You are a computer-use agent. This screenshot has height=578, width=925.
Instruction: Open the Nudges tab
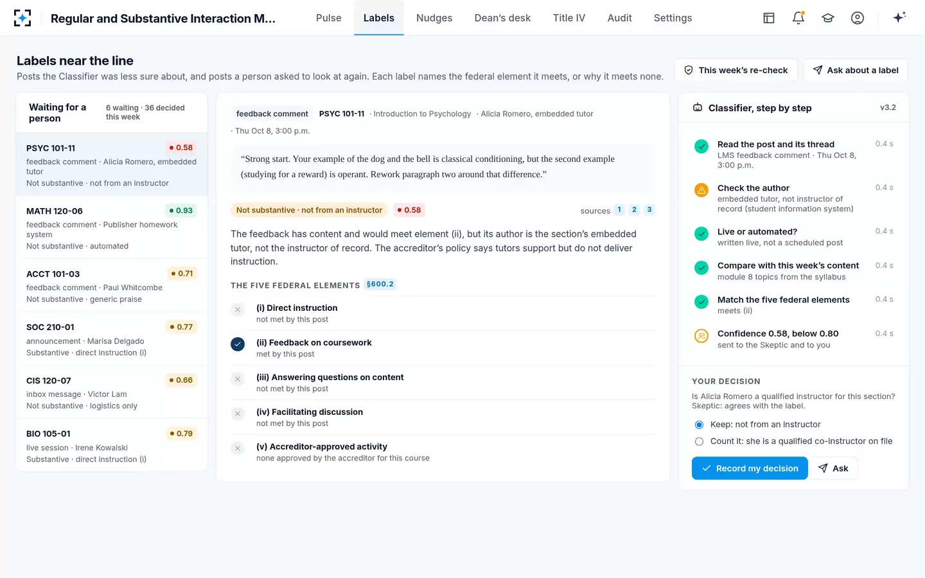[434, 18]
